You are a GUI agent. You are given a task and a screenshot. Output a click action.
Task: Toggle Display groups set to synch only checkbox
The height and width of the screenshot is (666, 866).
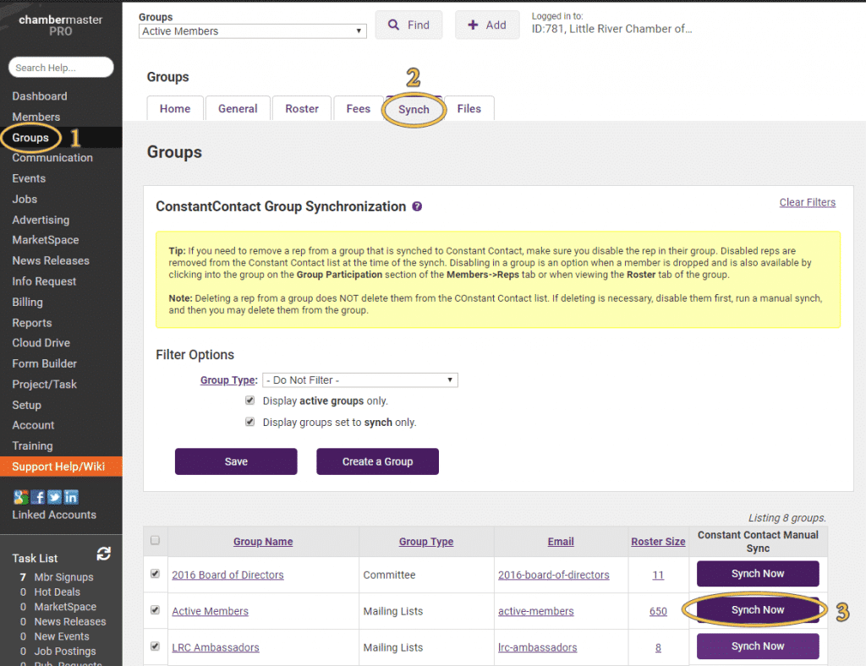click(x=250, y=422)
